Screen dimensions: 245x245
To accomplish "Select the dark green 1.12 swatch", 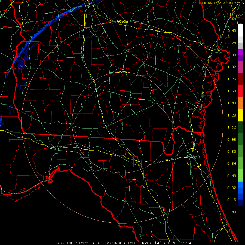I will pyautogui.click(x=240, y=127).
